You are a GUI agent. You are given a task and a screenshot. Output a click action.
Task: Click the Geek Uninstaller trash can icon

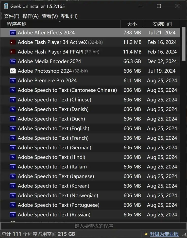6,6
